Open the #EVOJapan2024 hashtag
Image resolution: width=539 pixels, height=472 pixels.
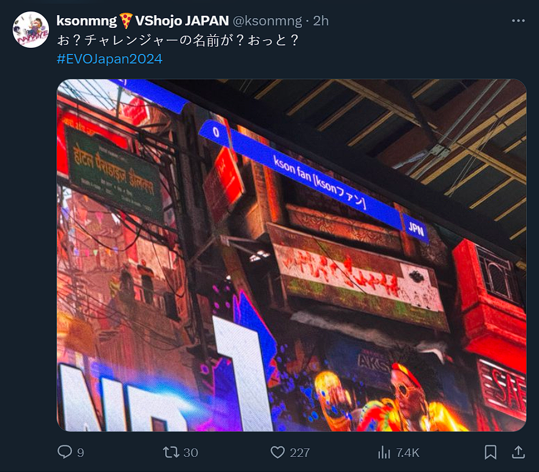[109, 59]
